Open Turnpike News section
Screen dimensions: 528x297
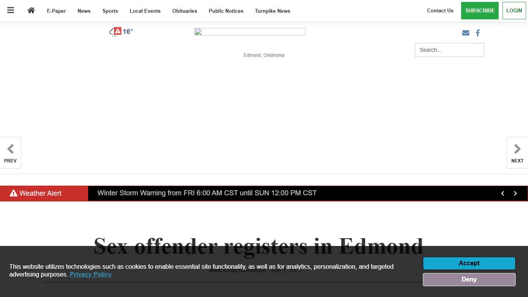pos(273,11)
